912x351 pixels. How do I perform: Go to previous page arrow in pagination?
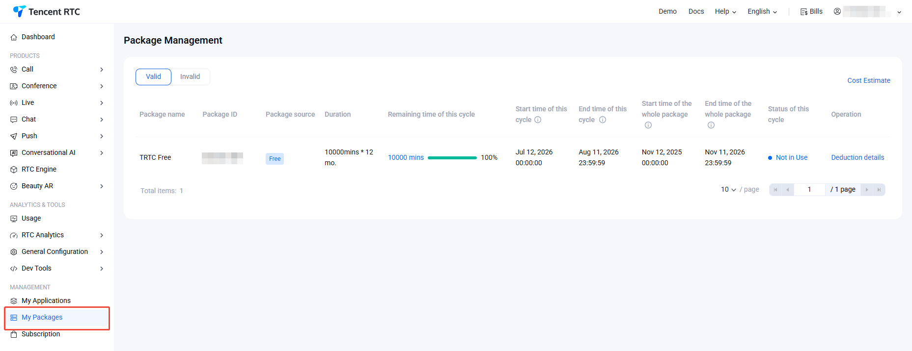coord(788,190)
